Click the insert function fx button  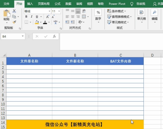click(54, 36)
